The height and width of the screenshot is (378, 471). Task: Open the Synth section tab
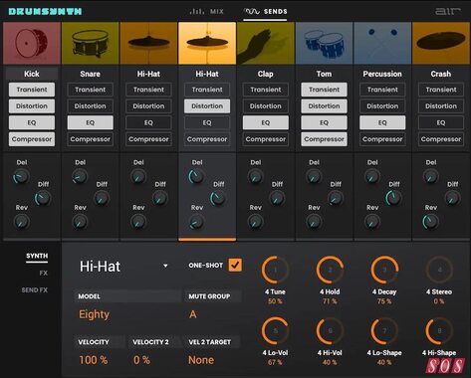pos(37,256)
